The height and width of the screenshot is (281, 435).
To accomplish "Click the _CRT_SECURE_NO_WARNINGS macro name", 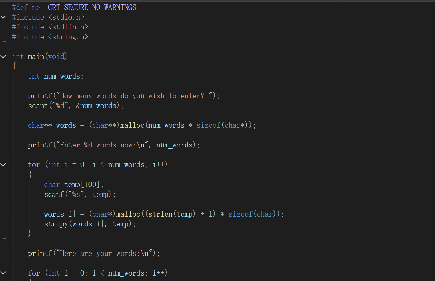I will point(90,8).
